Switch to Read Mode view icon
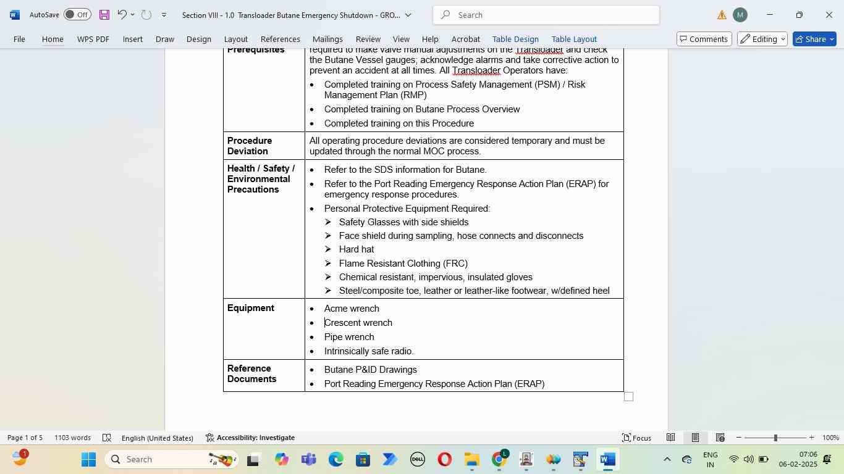Screen dimensions: 844x474 (x=670, y=438)
